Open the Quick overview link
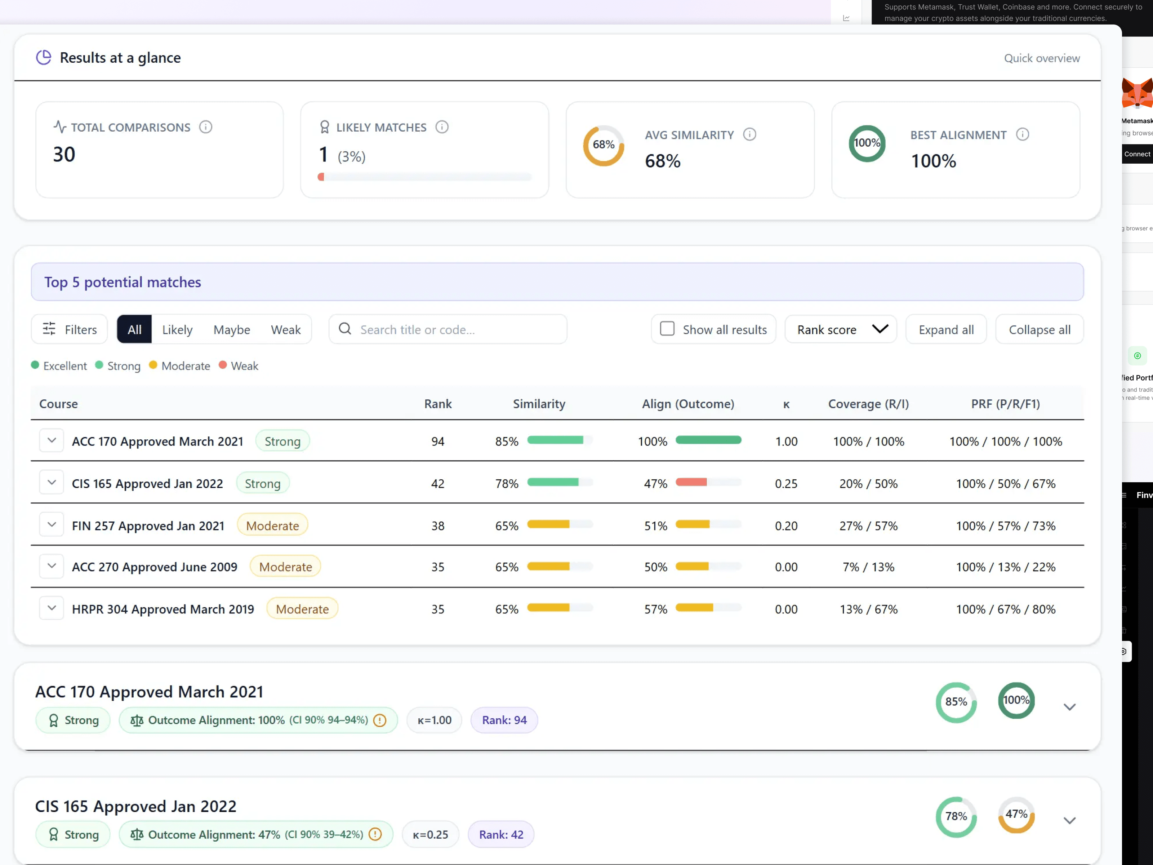Image resolution: width=1153 pixels, height=865 pixels. [x=1041, y=58]
